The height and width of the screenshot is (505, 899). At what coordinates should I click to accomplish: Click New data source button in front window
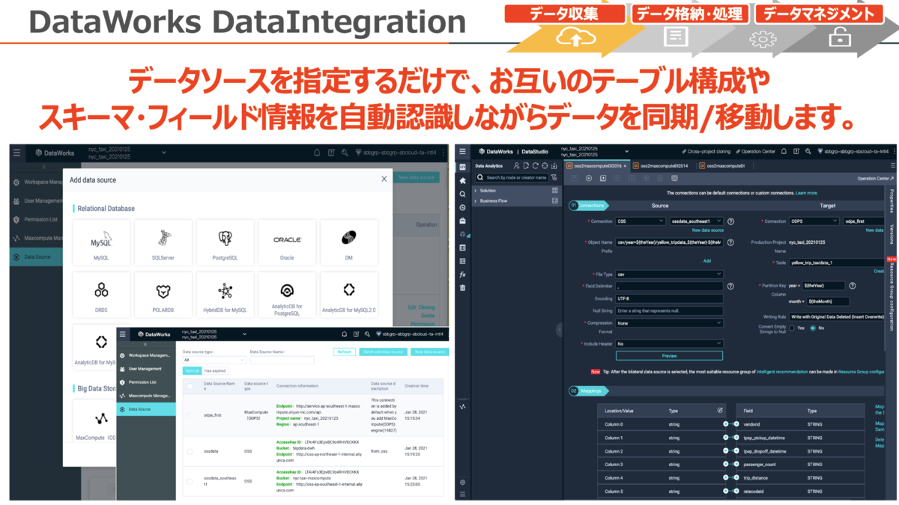pos(430,352)
